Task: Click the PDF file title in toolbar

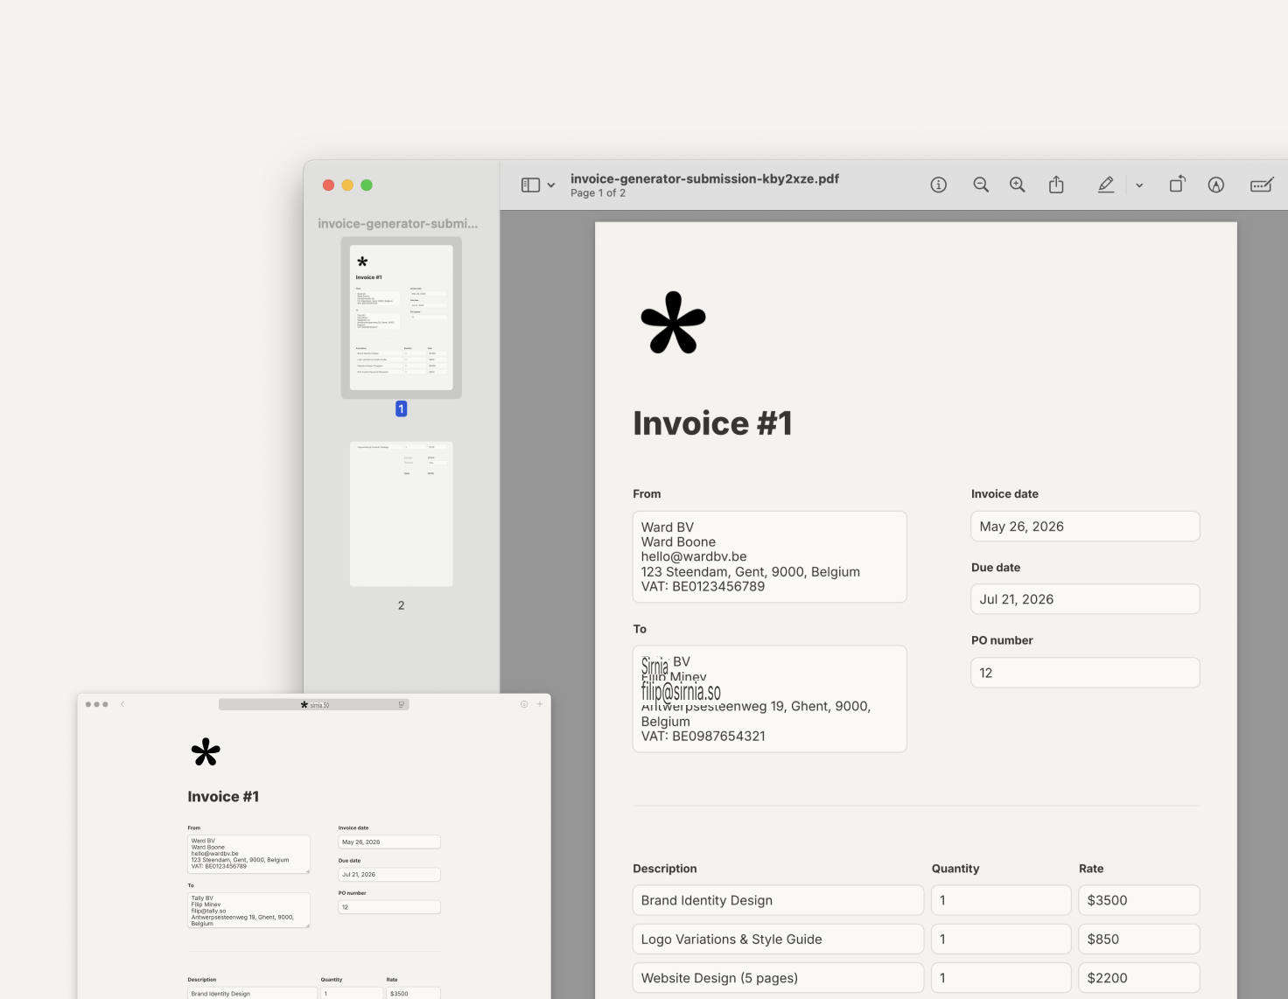Action: 704,178
